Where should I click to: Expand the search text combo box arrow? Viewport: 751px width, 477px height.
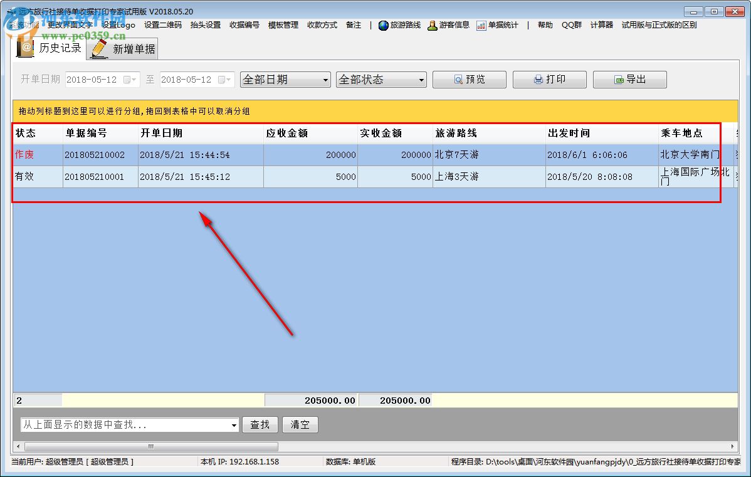233,424
